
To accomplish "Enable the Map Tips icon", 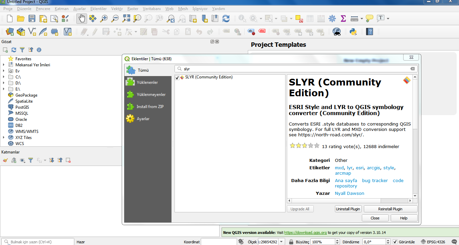I will click(x=370, y=19).
